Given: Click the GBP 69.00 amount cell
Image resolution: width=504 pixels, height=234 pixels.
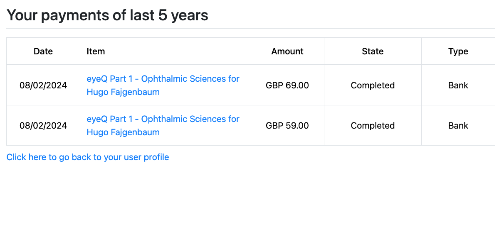Looking at the screenshot, I should pos(287,85).
